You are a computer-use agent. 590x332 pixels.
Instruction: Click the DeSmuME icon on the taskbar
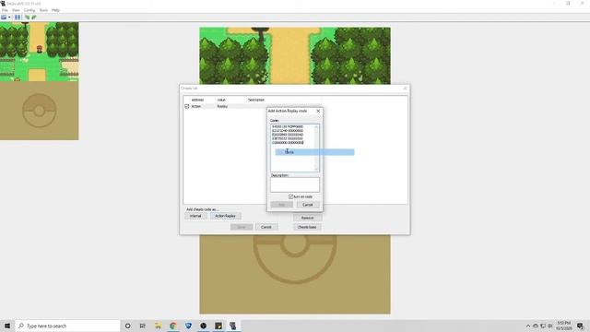click(x=233, y=326)
